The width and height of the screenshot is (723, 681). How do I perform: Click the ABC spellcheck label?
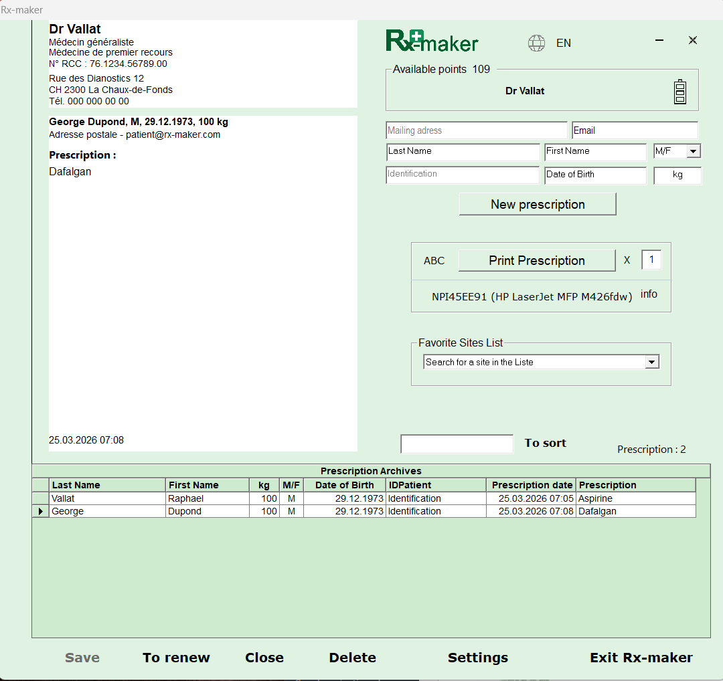[x=434, y=261]
